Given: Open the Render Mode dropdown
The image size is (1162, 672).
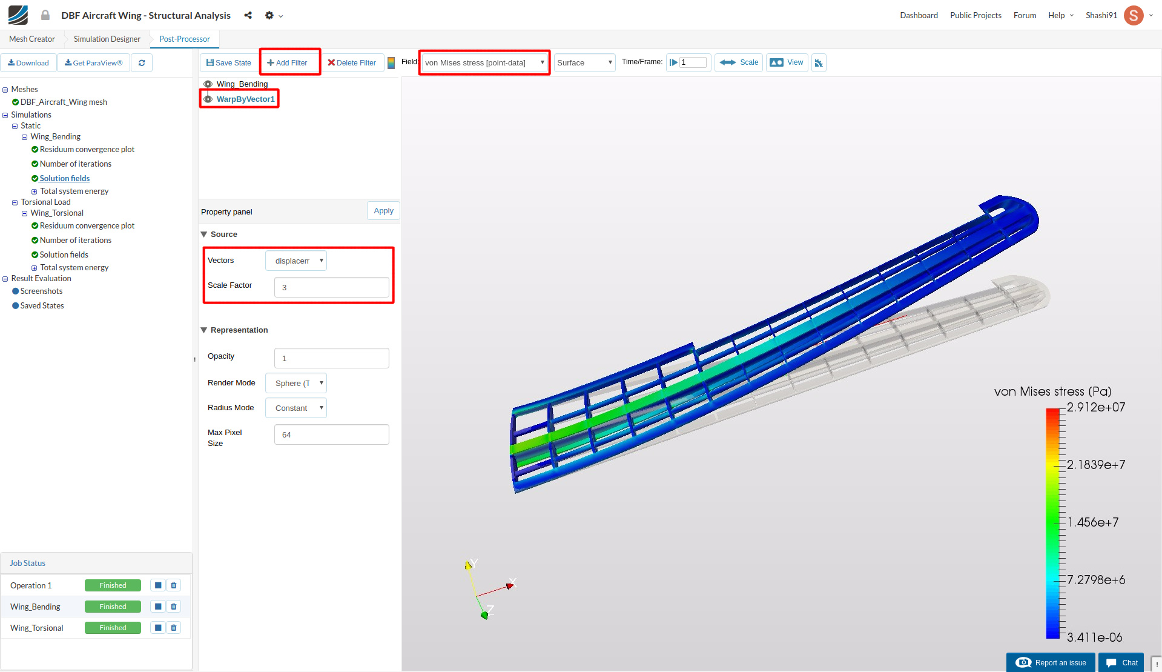Looking at the screenshot, I should pyautogui.click(x=296, y=383).
